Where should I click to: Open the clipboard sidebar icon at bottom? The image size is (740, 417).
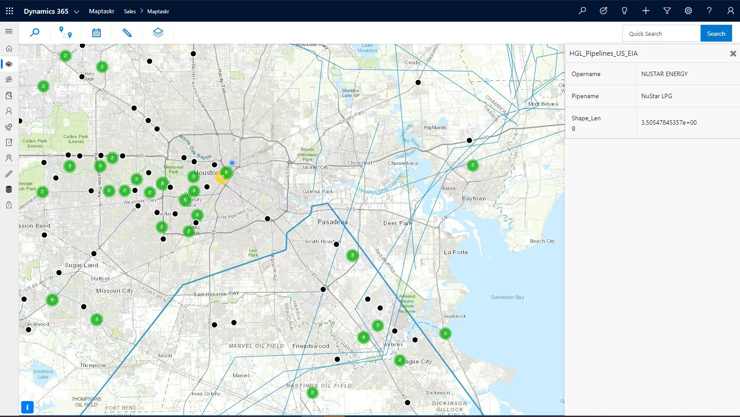[9, 205]
